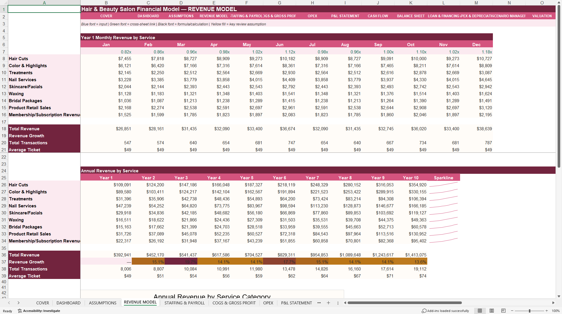The width and height of the screenshot is (562, 314).
Task: Select row 18 header
Action: pyautogui.click(x=4, y=129)
